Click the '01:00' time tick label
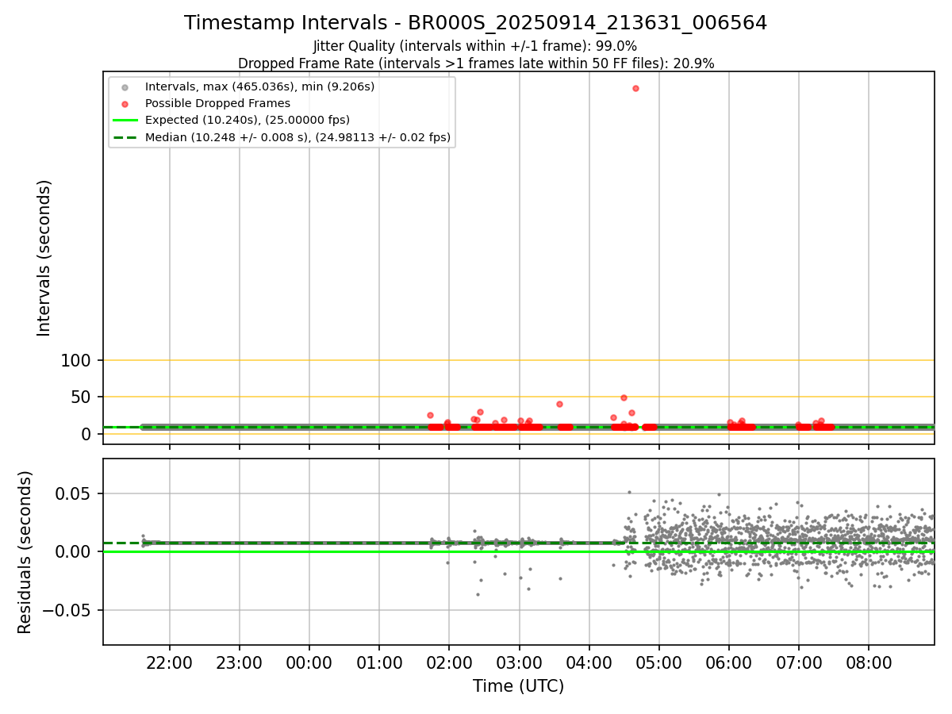 point(379,663)
